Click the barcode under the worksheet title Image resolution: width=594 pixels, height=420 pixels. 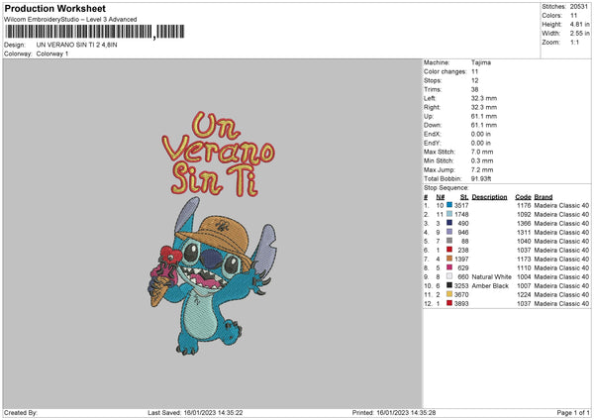click(95, 32)
